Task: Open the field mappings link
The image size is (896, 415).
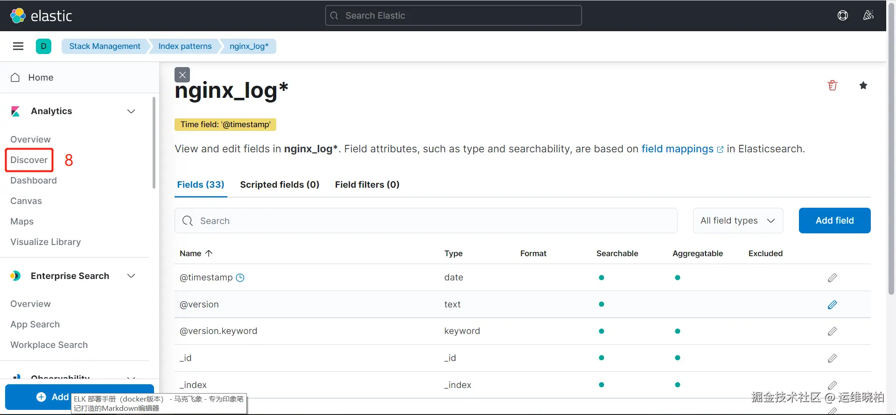Action: (677, 149)
